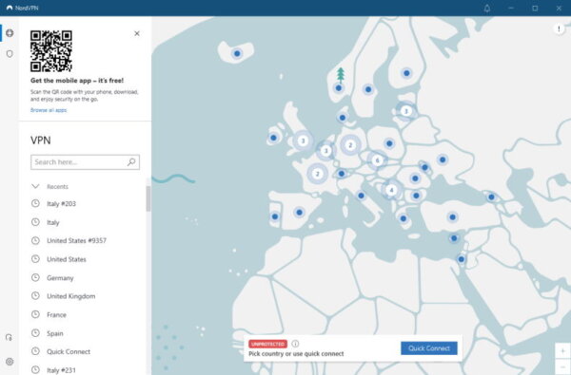
Task: Click the mobile app QR code image
Action: click(51, 51)
